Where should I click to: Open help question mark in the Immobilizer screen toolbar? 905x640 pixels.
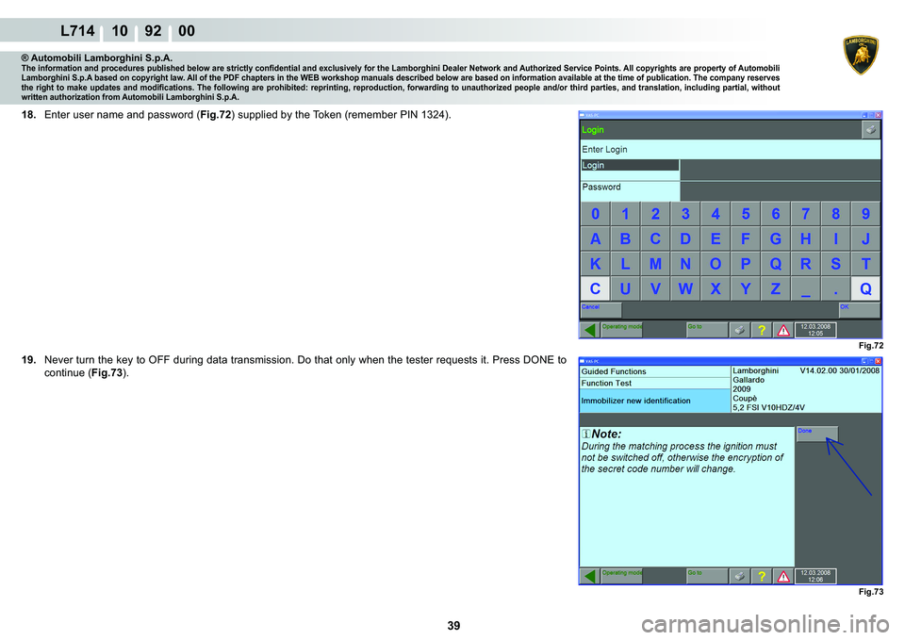pos(762,576)
